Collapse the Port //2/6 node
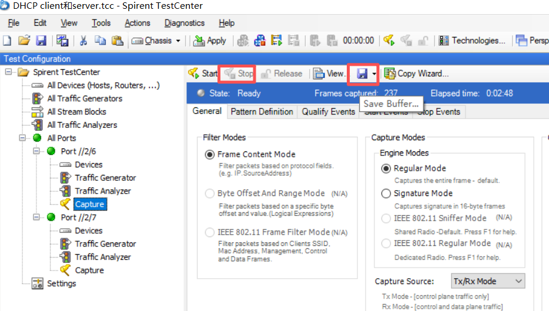The height and width of the screenshot is (311, 549). [x=36, y=151]
